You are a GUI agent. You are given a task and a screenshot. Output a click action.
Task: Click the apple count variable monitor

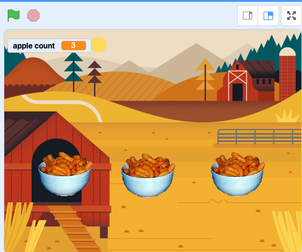(50, 45)
